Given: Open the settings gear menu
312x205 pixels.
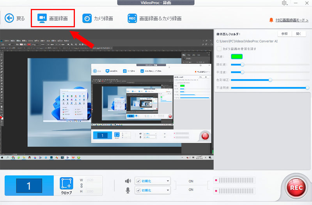Looking at the screenshot, I should pyautogui.click(x=284, y=3).
